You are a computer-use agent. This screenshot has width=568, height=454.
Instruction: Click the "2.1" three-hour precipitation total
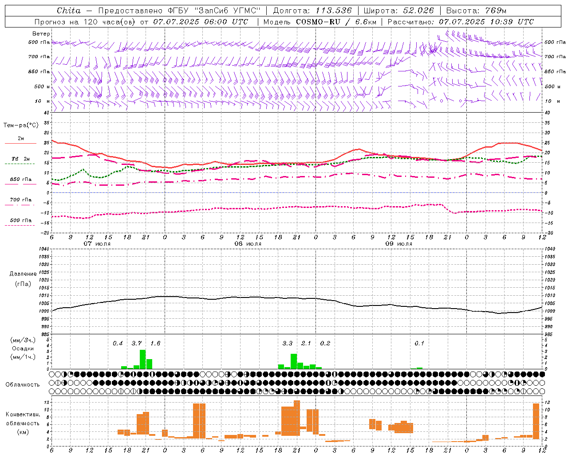(x=306, y=343)
